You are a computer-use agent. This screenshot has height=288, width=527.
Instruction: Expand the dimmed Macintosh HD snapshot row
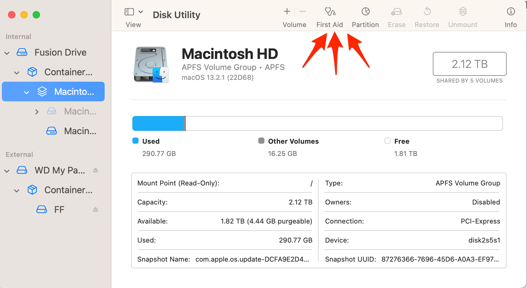tap(37, 112)
